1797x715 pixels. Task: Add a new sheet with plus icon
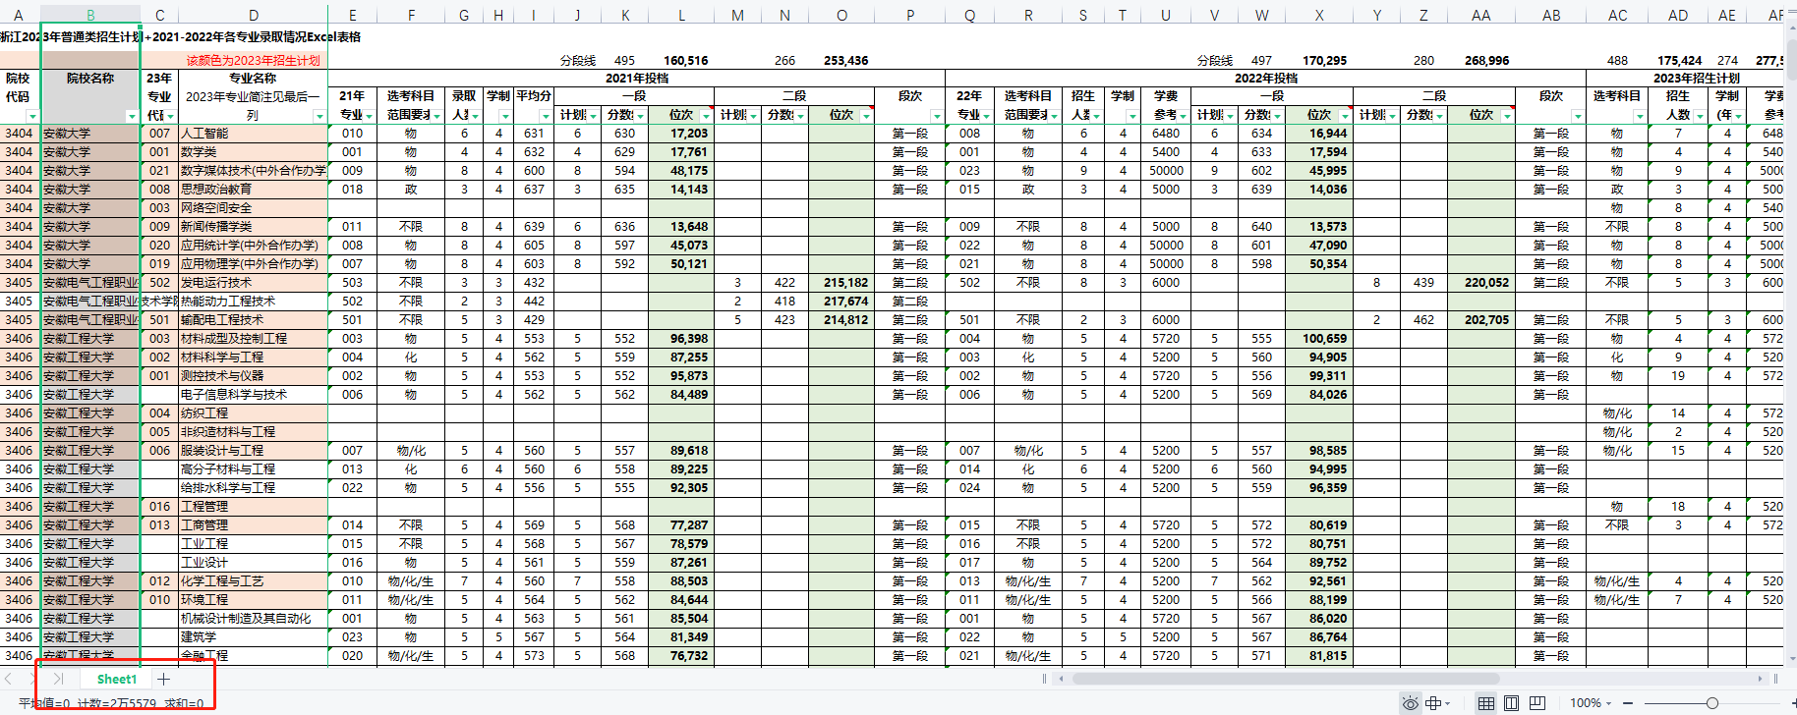point(163,679)
